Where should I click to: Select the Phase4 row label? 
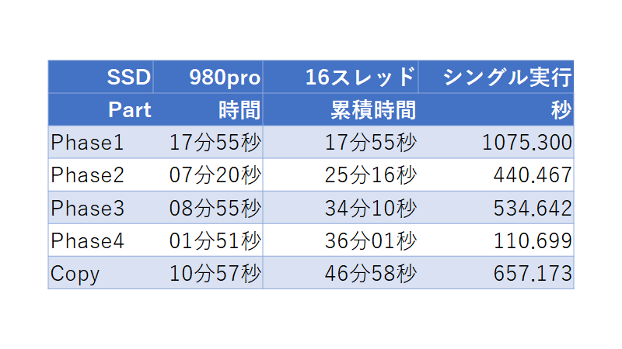101,240
